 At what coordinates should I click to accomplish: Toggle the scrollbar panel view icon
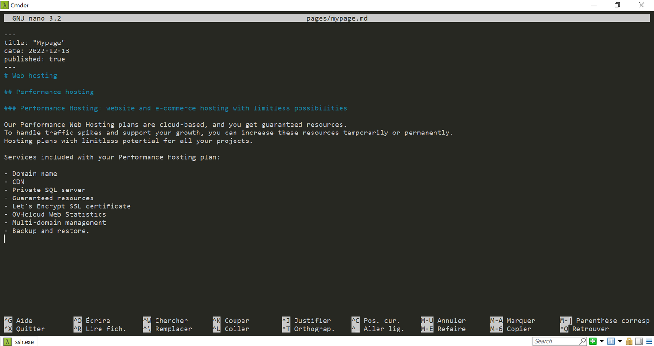point(639,341)
